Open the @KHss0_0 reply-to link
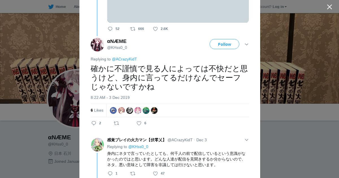Image resolution: width=339 pixels, height=178 pixels. pyautogui.click(x=138, y=147)
